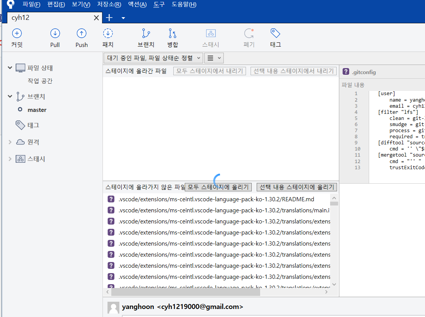
Task: Expand the 스태시 sidebar section
Action: pos(10,159)
